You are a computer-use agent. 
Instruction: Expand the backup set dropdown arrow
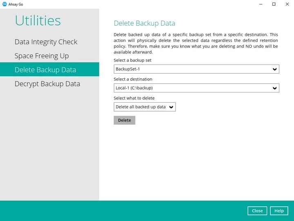(274, 69)
